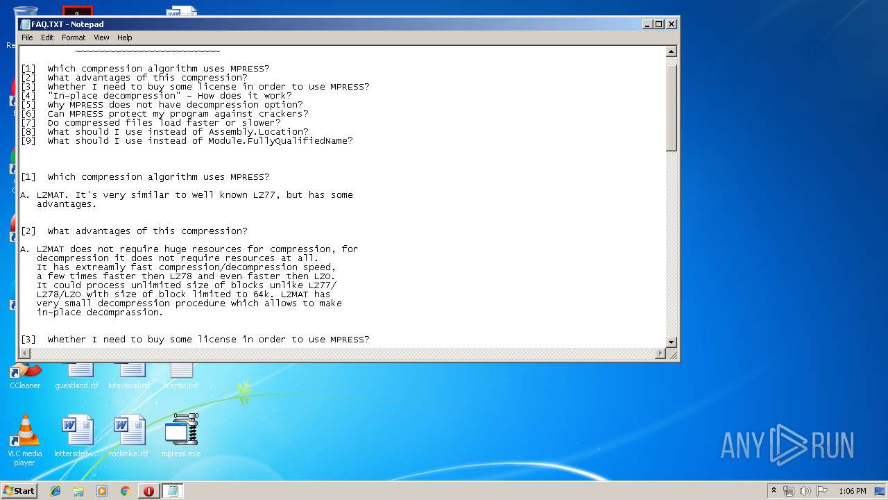This screenshot has height=500, width=888.
Task: Open Windows Media Player from the taskbar
Action: (x=102, y=491)
